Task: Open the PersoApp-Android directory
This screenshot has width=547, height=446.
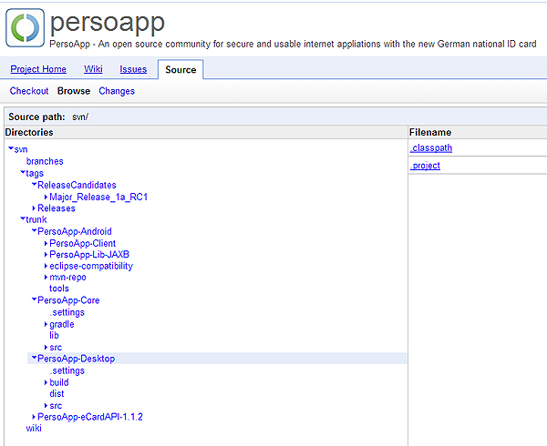Action: 75,231
